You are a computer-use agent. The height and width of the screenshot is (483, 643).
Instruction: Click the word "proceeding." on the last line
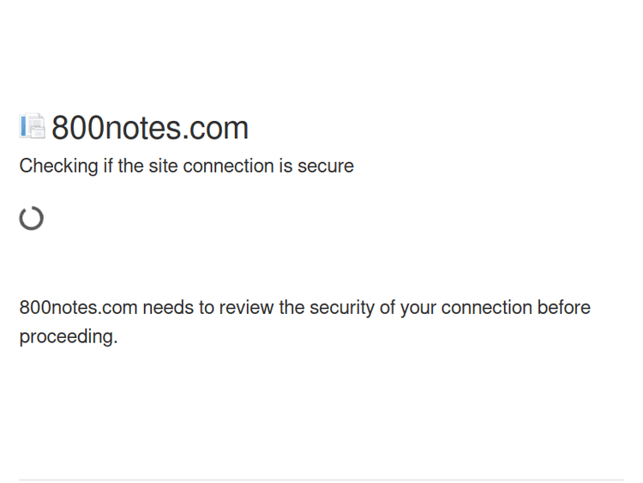68,337
